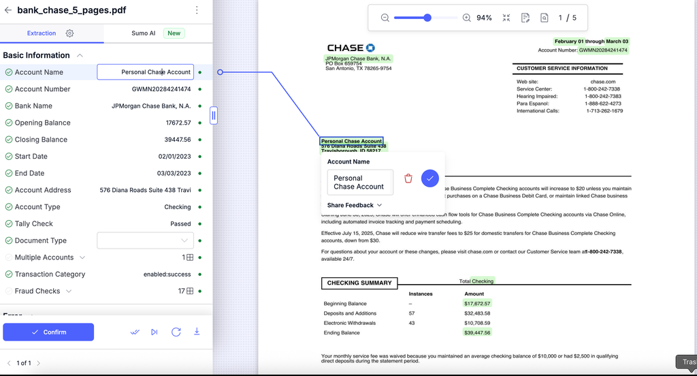
Task: Click the highlighted February 01 through March 03 date
Action: tap(591, 42)
